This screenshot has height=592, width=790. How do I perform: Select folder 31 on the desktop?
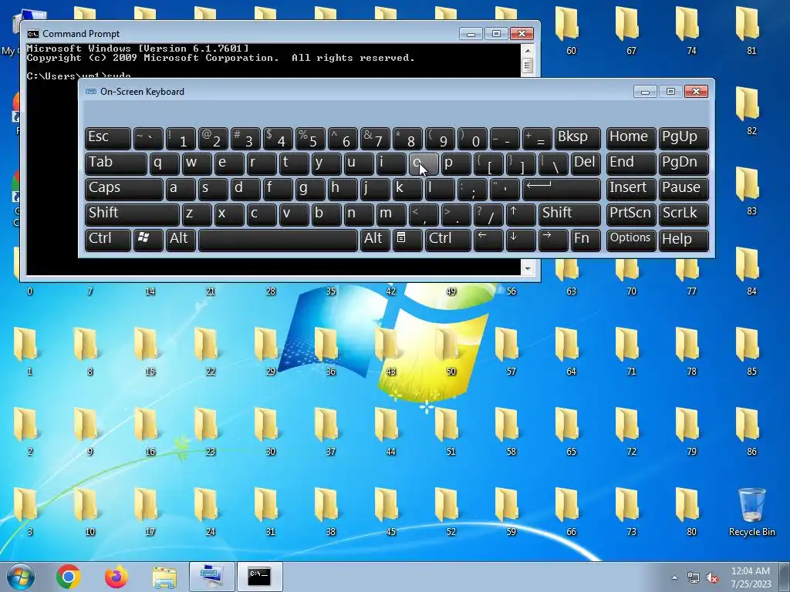(x=267, y=510)
